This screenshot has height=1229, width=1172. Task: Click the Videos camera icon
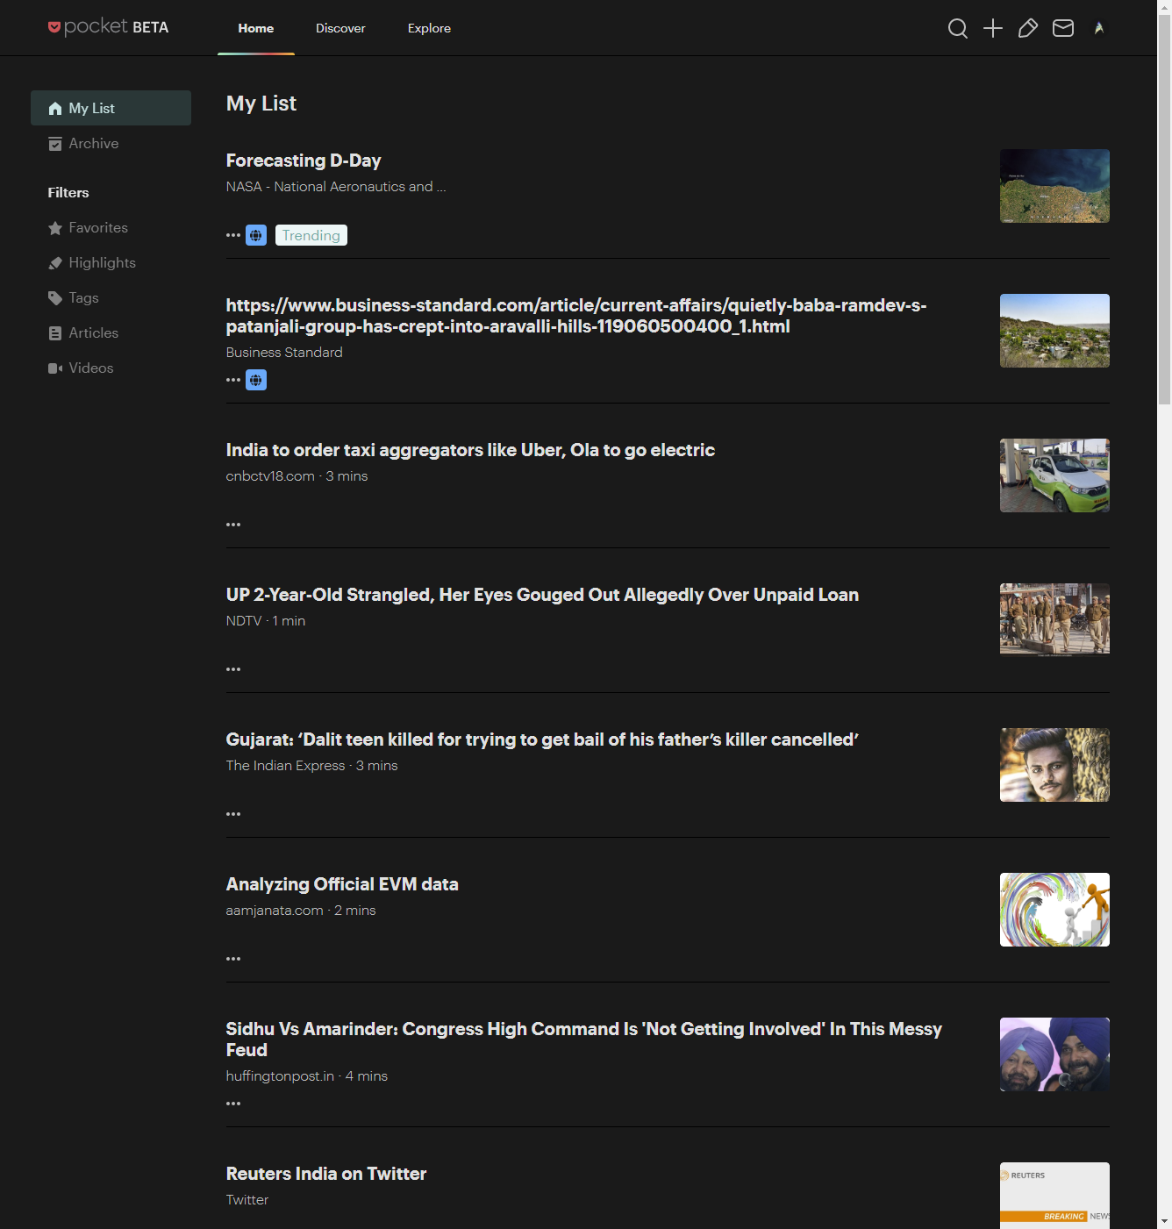coord(55,368)
